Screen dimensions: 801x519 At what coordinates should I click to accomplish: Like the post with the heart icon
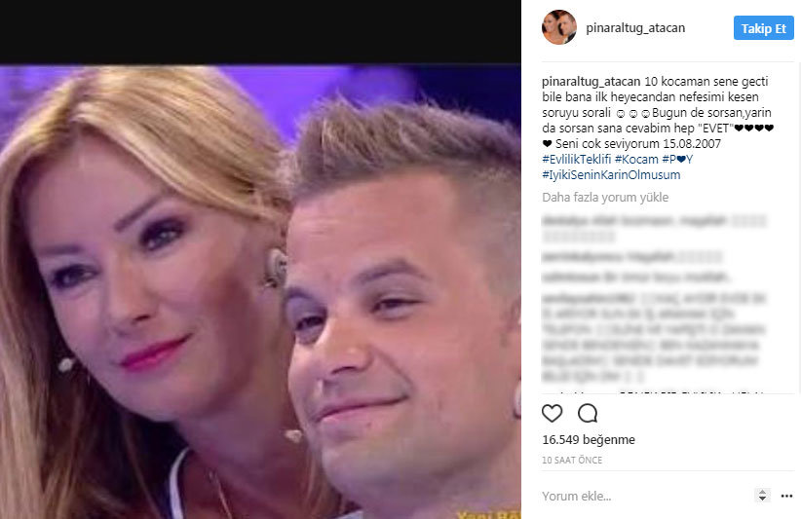552,413
